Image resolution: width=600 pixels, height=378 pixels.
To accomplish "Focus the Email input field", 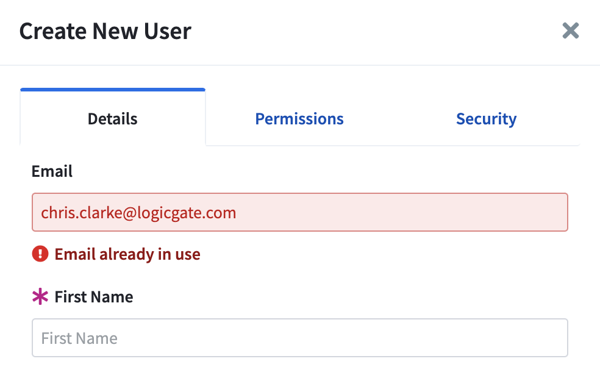I will coord(300,212).
